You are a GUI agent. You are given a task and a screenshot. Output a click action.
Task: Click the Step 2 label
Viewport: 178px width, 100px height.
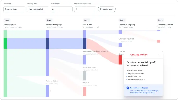tap(49, 20)
